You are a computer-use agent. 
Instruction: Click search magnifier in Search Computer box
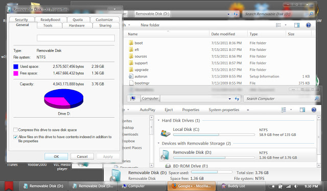tap(316, 98)
